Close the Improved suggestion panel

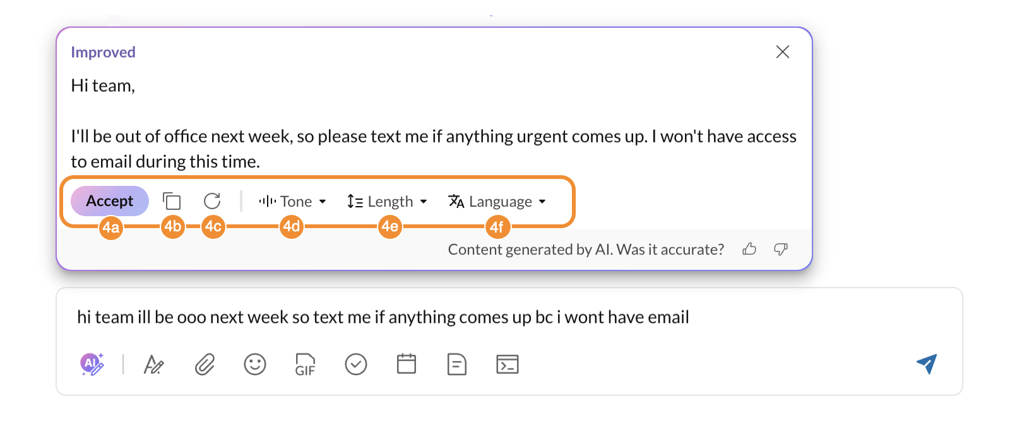tap(783, 52)
